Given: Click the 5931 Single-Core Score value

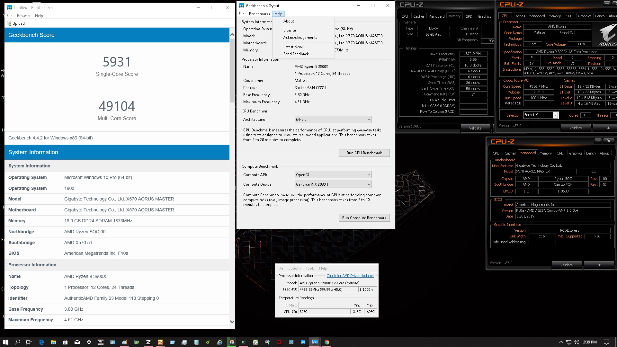Looking at the screenshot, I should 117,62.
